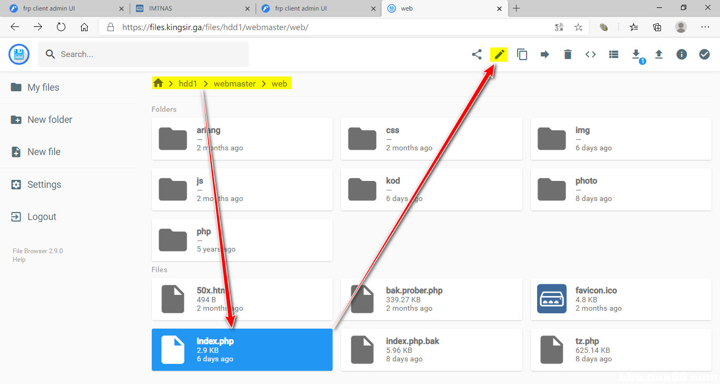Add page to favorites star icon
Image resolution: width=720 pixels, height=384 pixels.
pos(578,27)
